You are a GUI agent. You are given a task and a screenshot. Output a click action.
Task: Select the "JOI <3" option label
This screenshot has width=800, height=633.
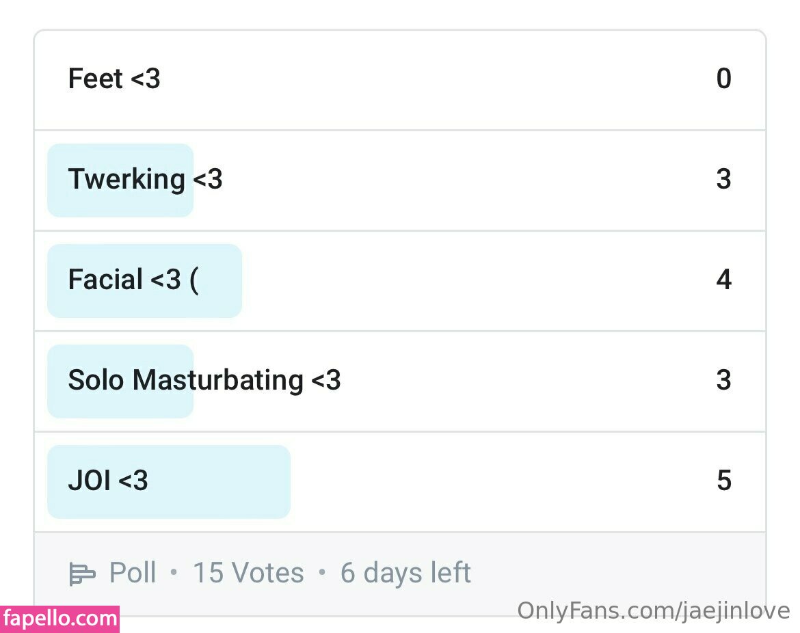[x=108, y=481]
